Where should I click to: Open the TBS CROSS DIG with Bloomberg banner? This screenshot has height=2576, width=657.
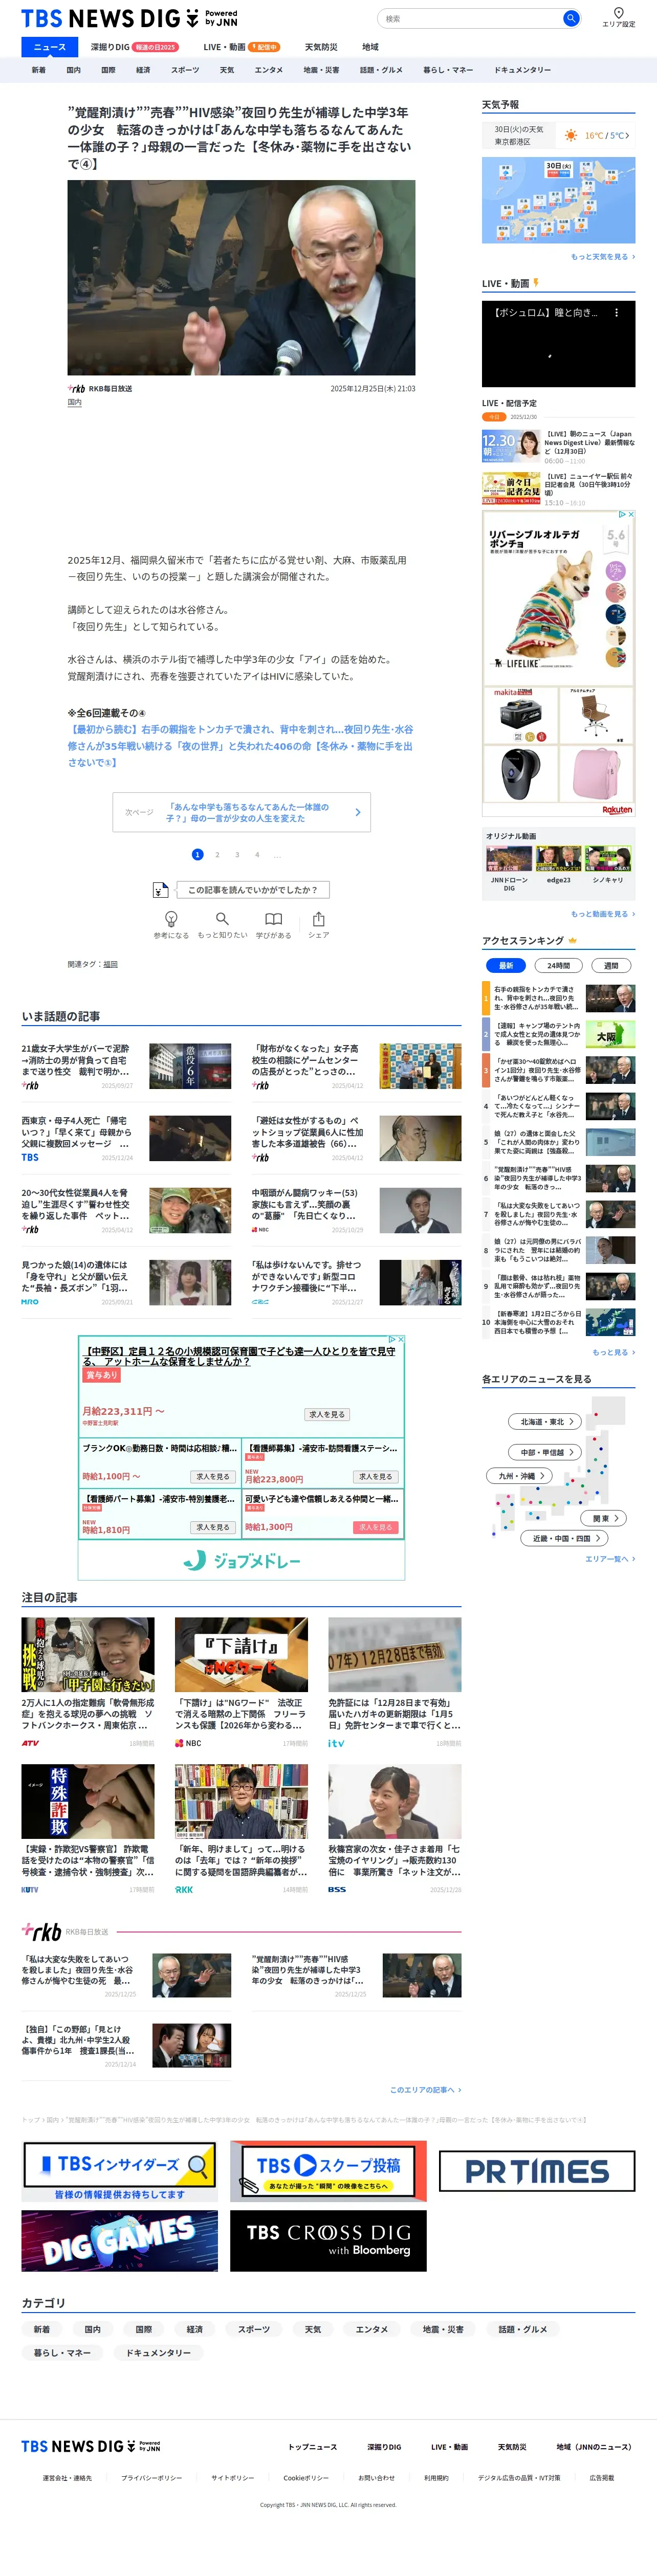(x=328, y=2241)
